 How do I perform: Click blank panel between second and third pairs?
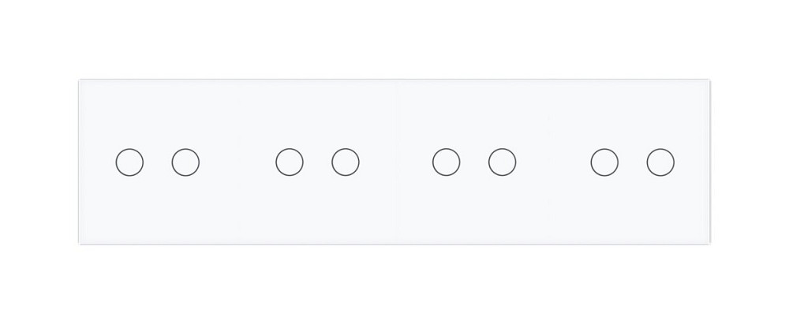pyautogui.click(x=396, y=162)
